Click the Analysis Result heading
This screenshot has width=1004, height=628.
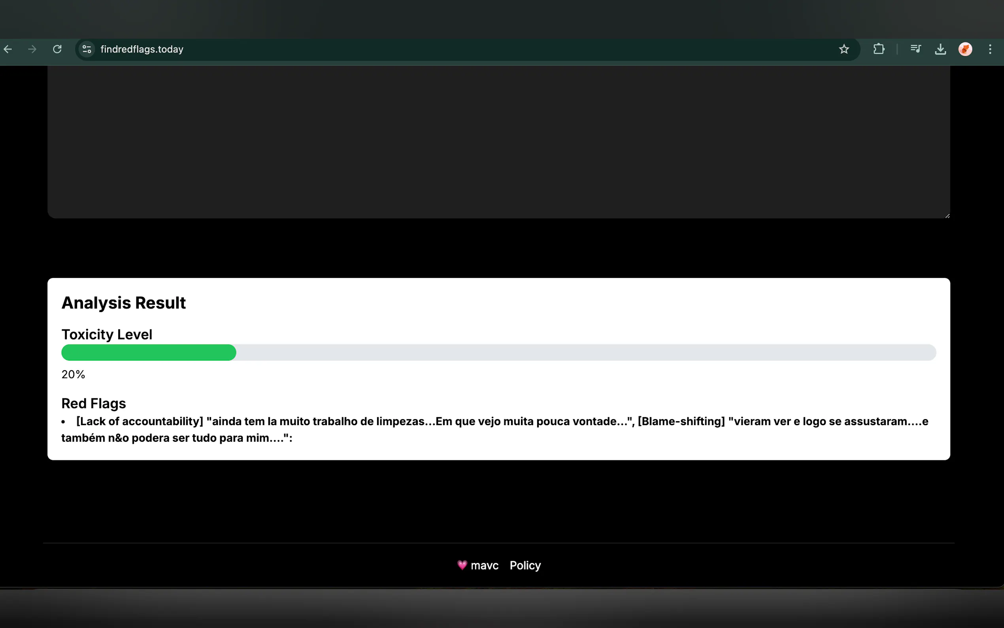point(123,303)
